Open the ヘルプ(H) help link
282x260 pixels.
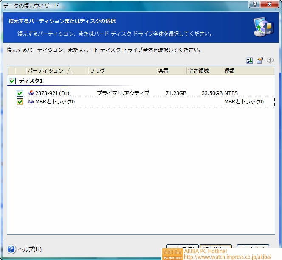[x=30, y=249]
